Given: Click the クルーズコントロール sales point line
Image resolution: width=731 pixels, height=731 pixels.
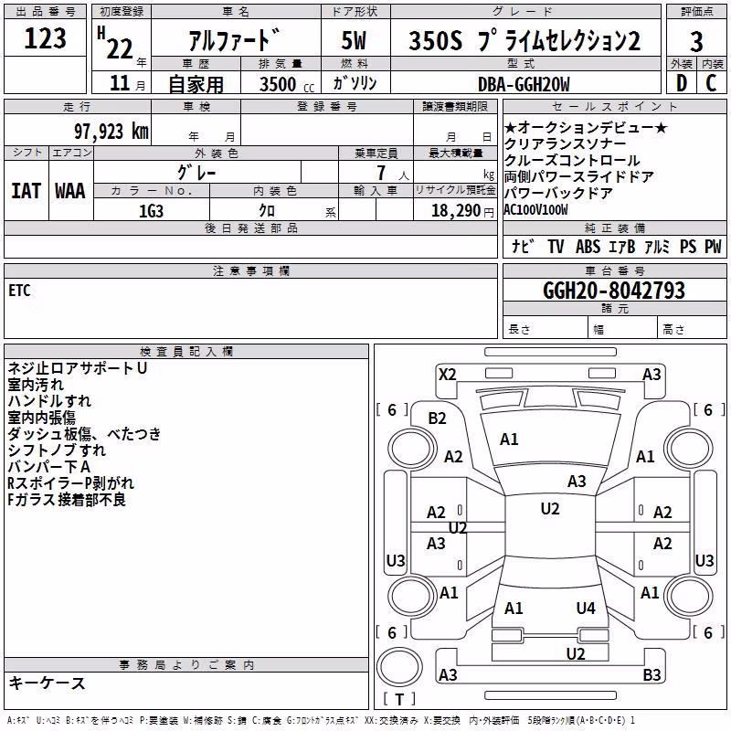Looking at the screenshot, I should coord(572,161).
